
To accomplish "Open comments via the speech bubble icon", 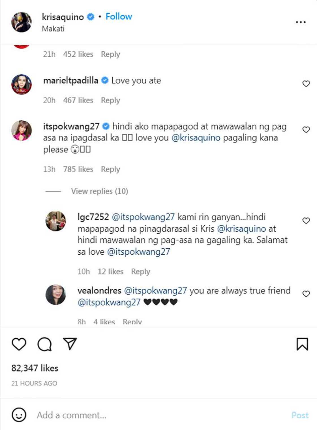I will [44, 345].
